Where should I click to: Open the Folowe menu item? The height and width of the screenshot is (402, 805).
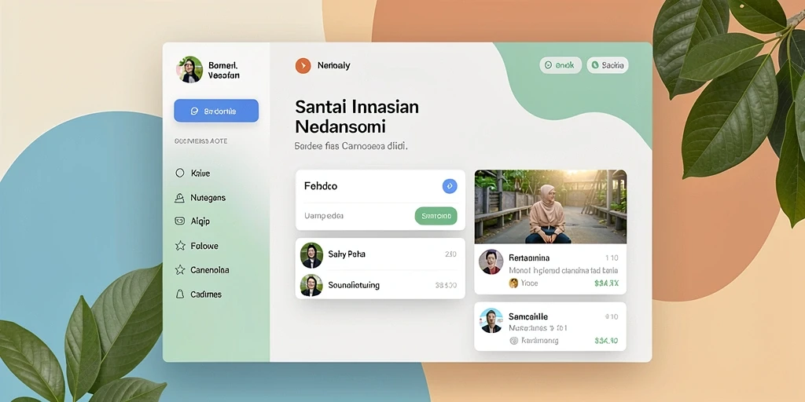tap(204, 246)
